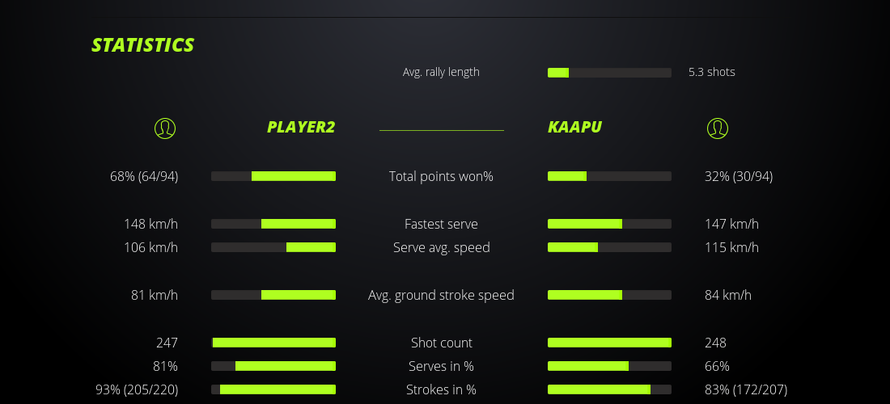Viewport: 890px width, 404px height.
Task: Click KAAPU's Serves in % bar
Action: [609, 366]
